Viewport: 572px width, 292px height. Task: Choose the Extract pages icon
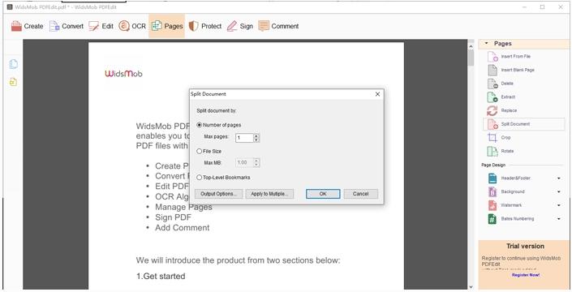[492, 97]
